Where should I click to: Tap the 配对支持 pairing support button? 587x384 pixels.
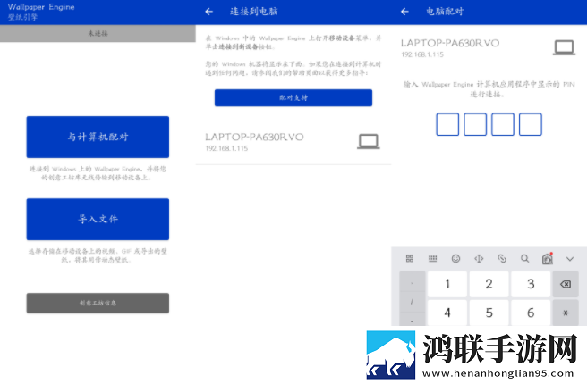293,98
